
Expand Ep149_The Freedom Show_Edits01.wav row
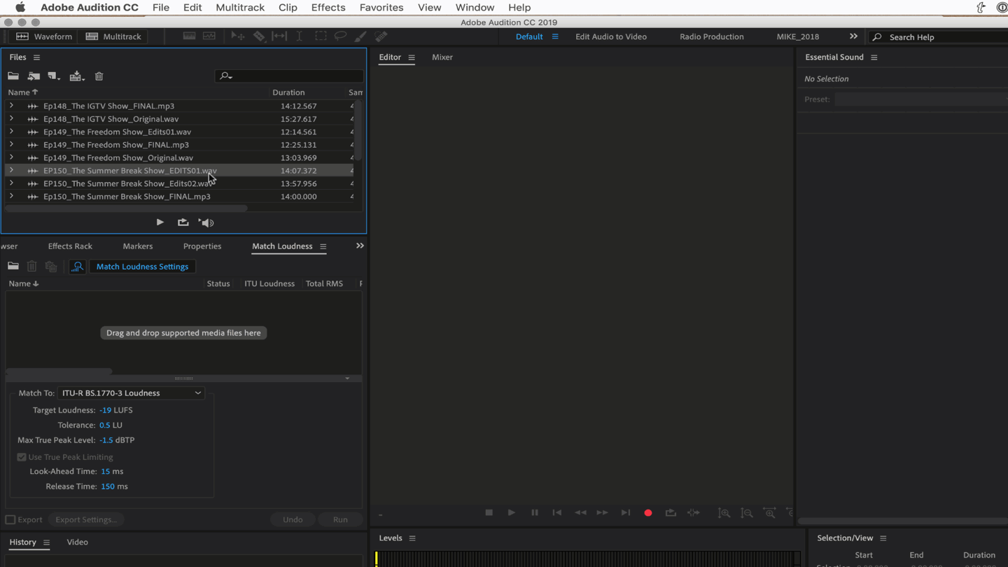(11, 132)
